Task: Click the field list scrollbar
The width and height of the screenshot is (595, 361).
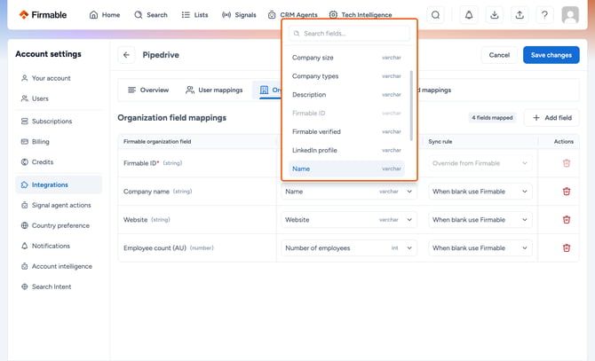Action: coord(411,106)
